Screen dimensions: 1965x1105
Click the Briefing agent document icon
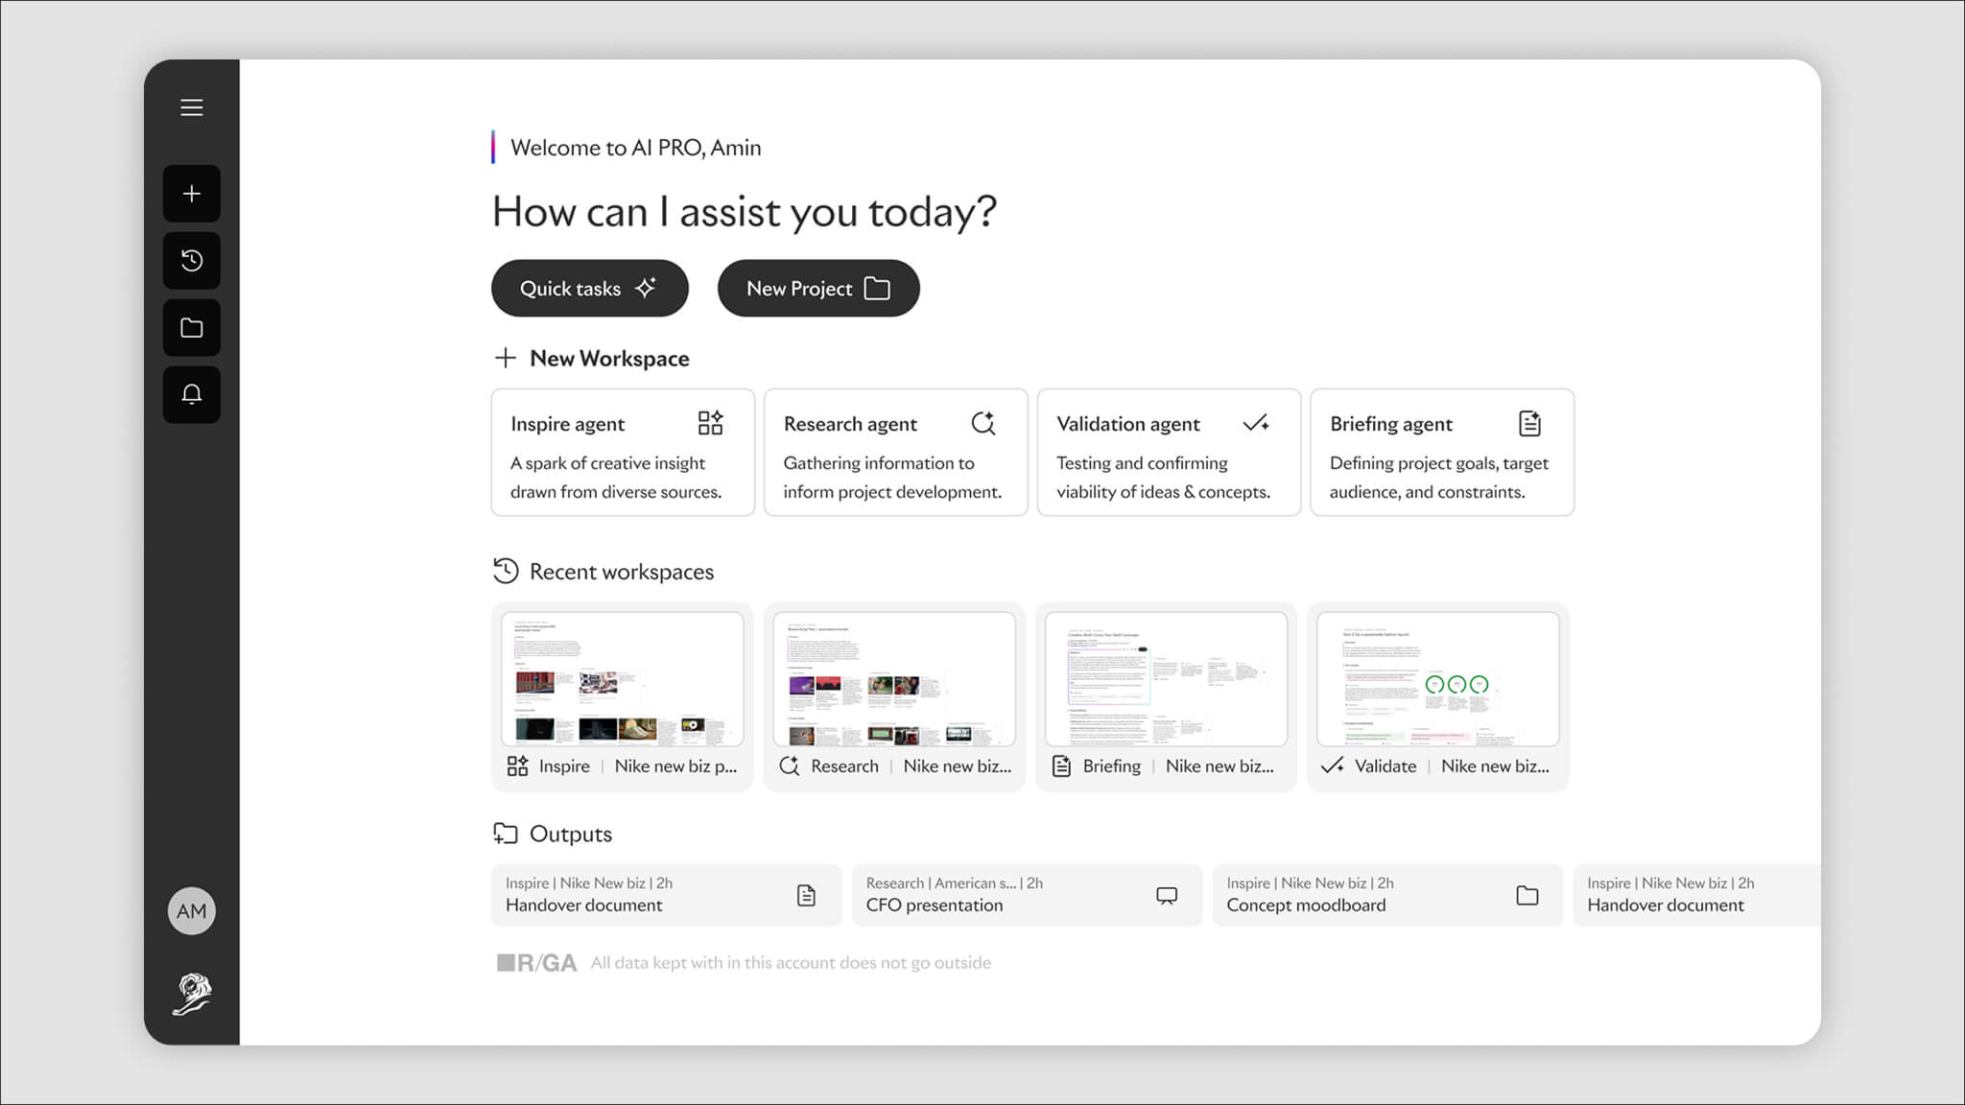click(x=1529, y=423)
